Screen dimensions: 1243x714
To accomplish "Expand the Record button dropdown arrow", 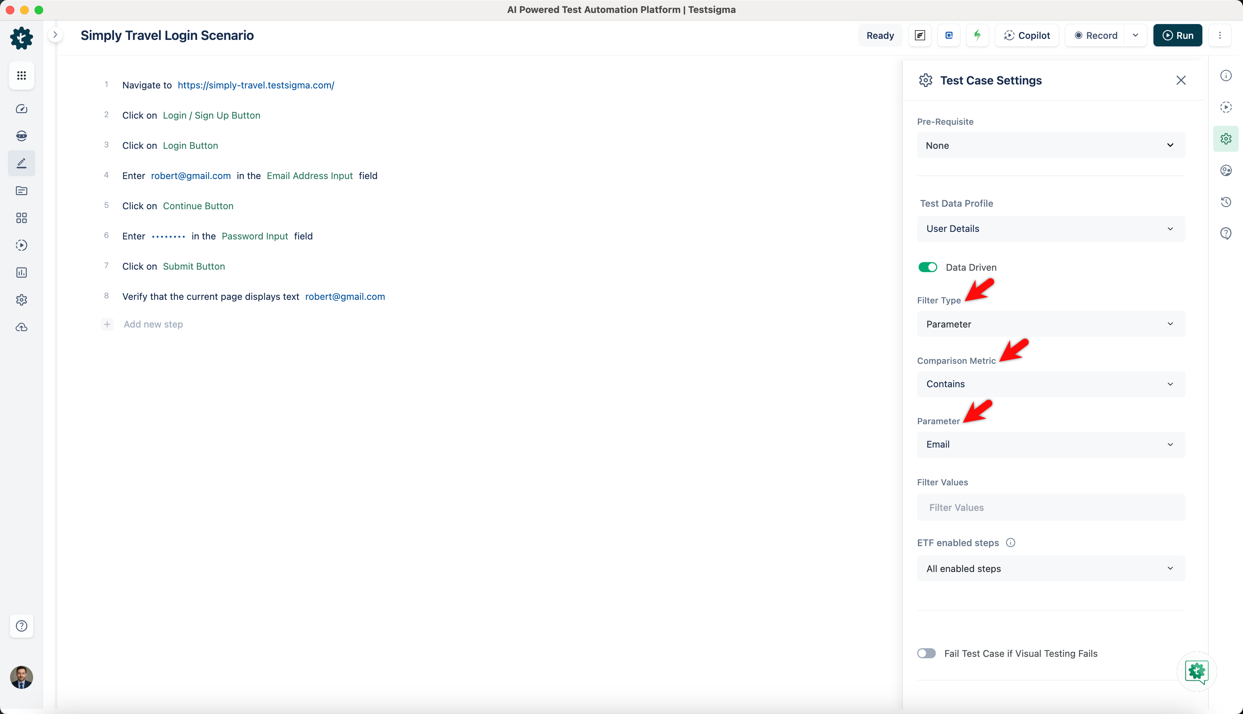I will click(x=1135, y=35).
